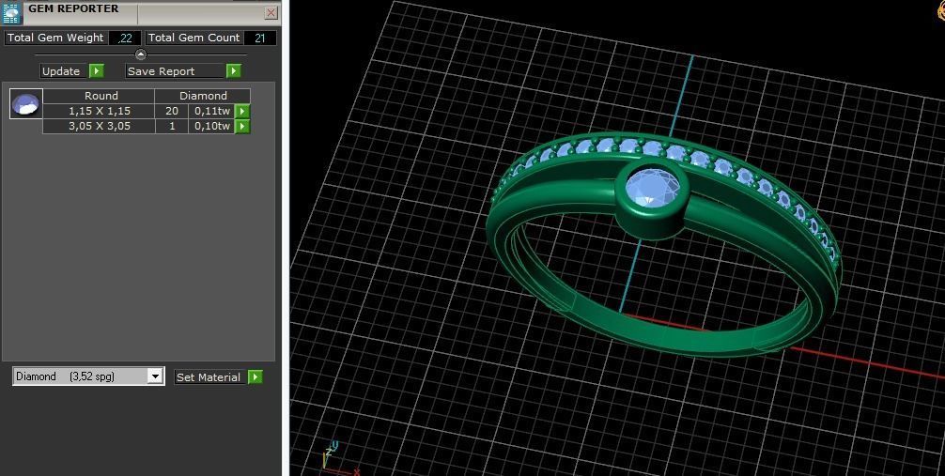Click the green arrow next to Set Material

(255, 377)
